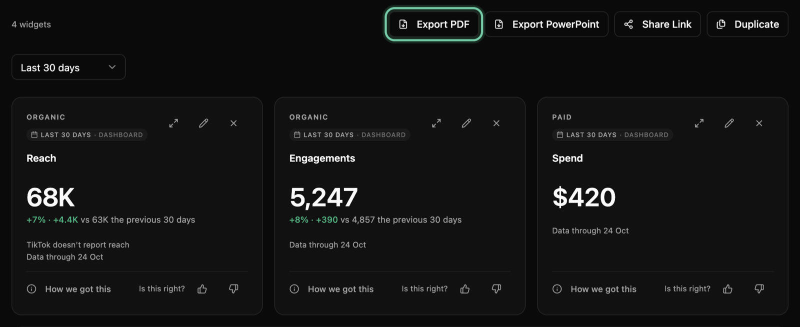Click '+8% · +390 vs 4,857' comparison text

click(375, 220)
